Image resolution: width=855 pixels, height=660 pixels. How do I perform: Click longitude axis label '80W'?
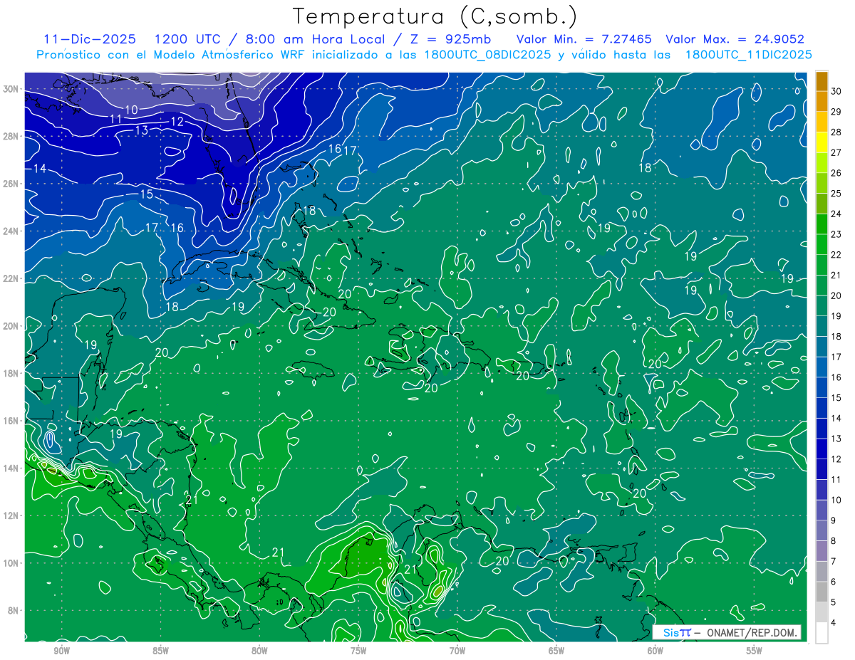pos(259,651)
